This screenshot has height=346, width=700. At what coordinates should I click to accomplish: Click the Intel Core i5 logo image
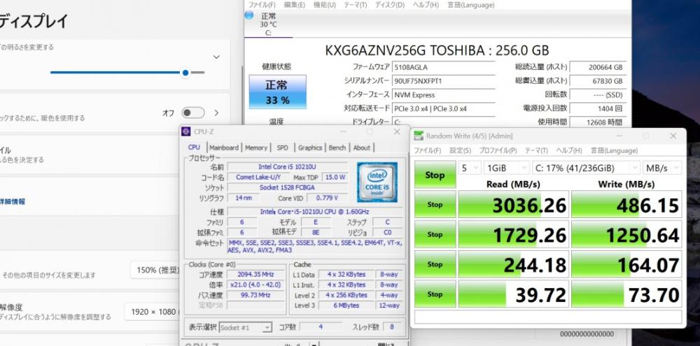click(377, 182)
